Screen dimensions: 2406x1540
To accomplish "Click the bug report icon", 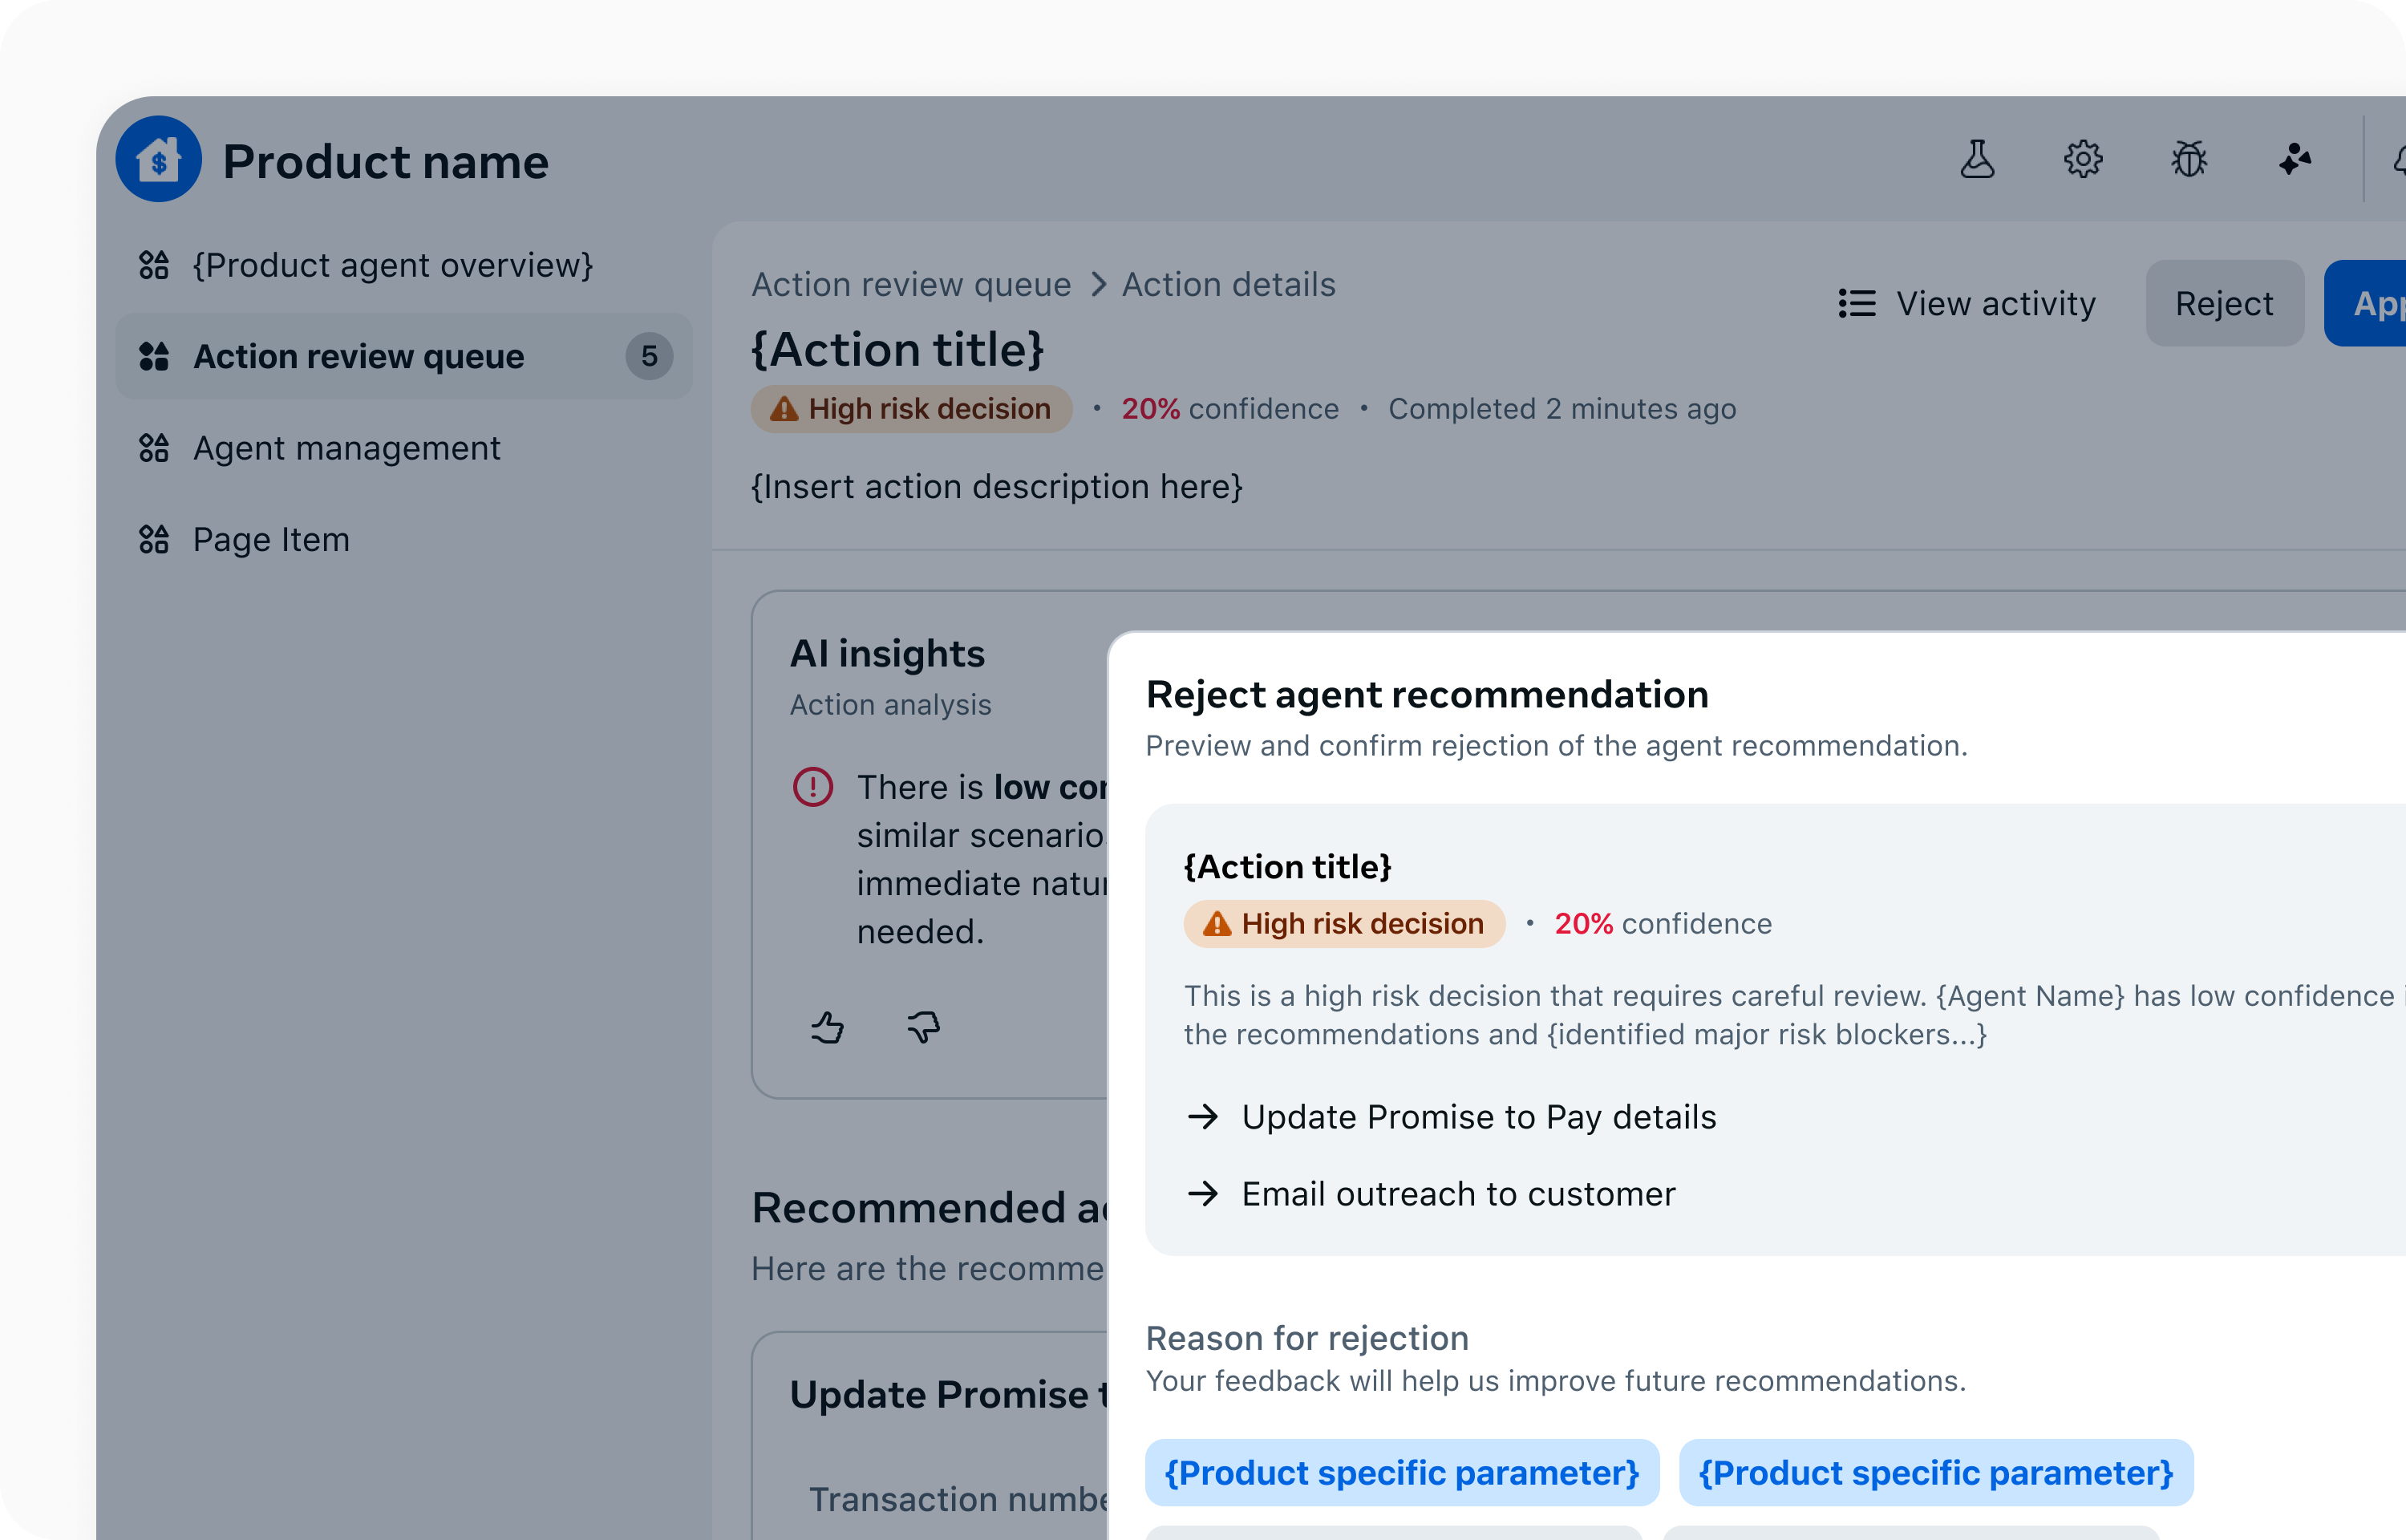I will click(x=2188, y=159).
